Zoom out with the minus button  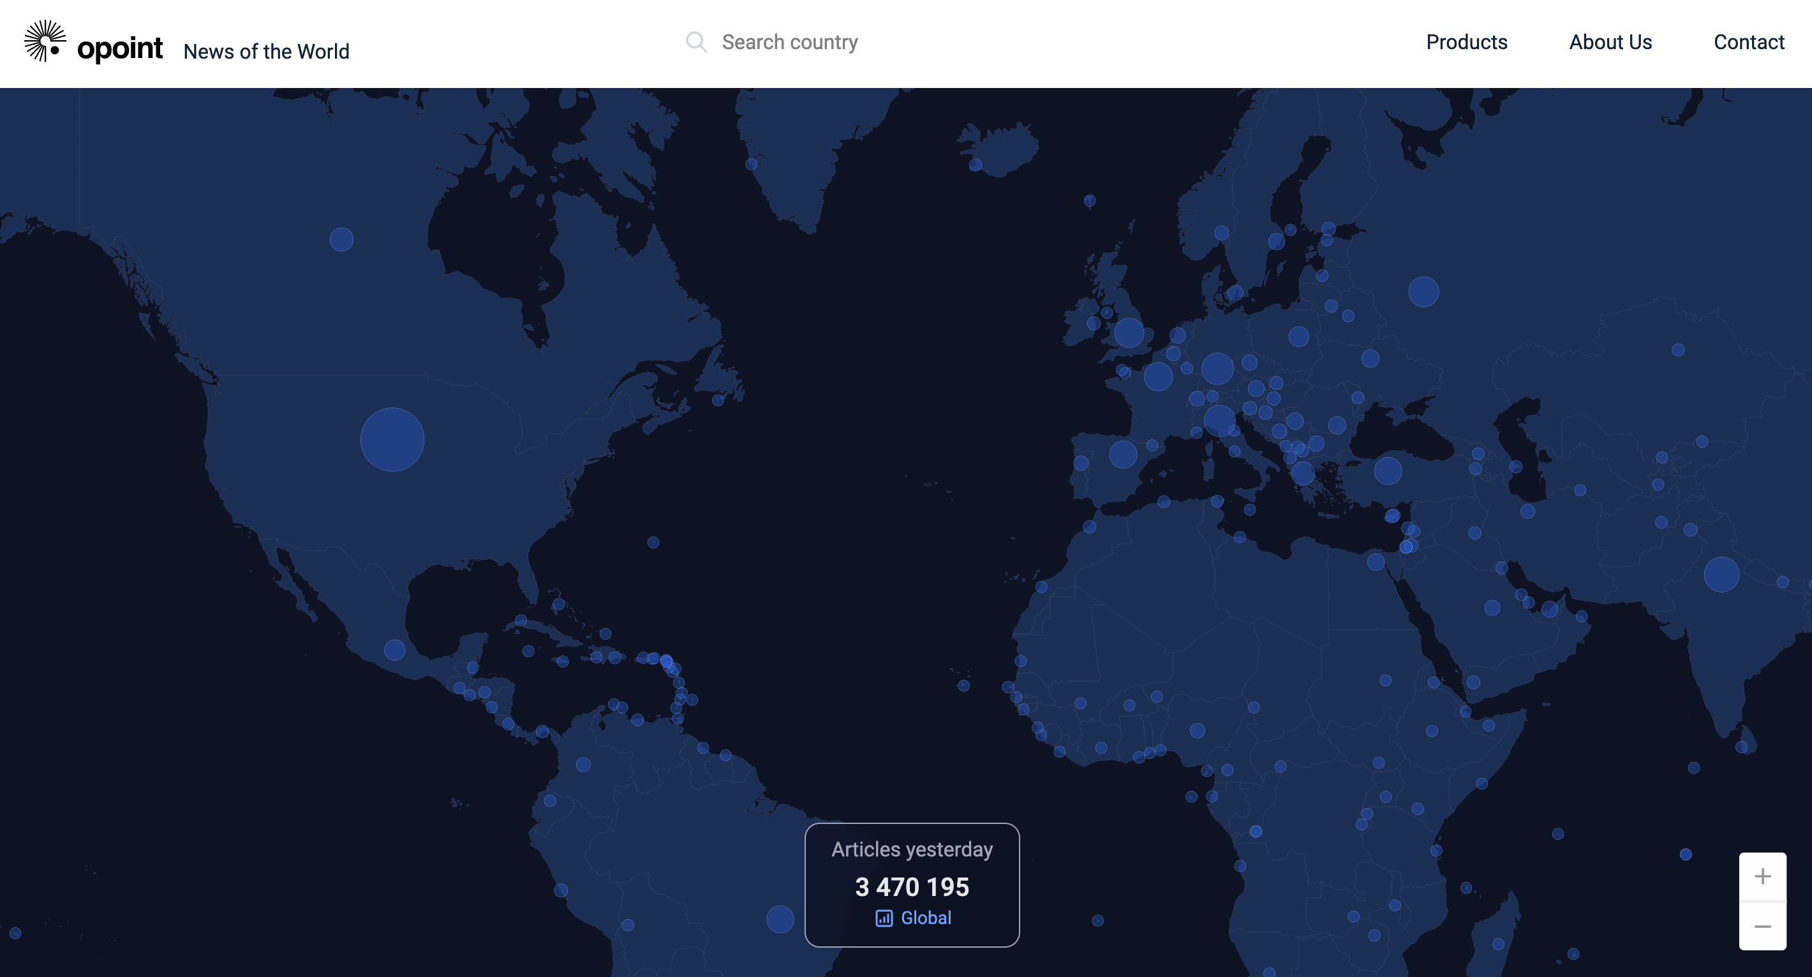[1762, 927]
